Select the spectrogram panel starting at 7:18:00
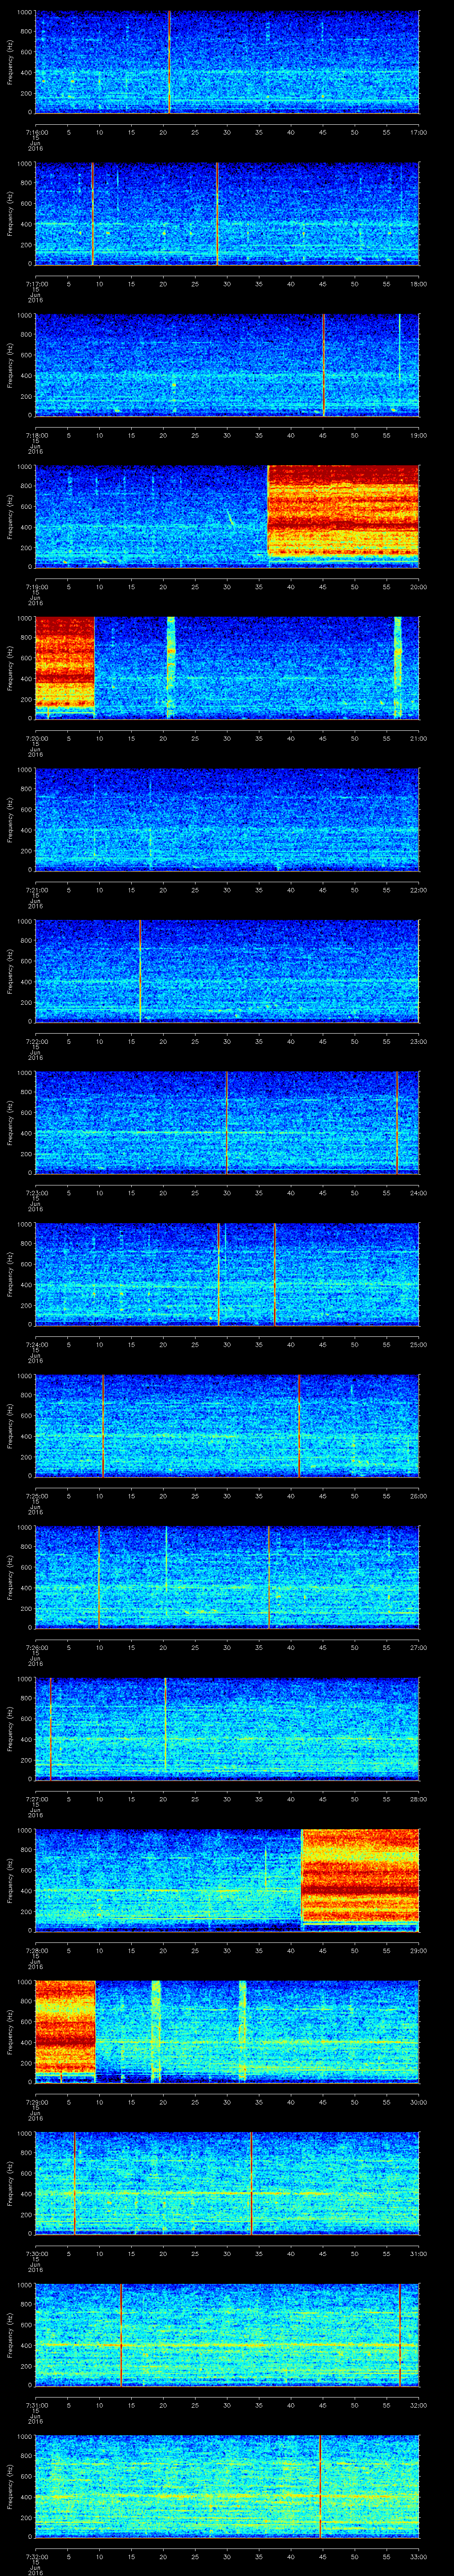Screen dimensions: 454x2576 point(227,365)
